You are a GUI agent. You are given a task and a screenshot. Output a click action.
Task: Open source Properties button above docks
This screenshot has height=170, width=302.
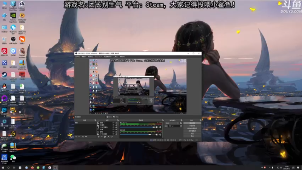109,117
